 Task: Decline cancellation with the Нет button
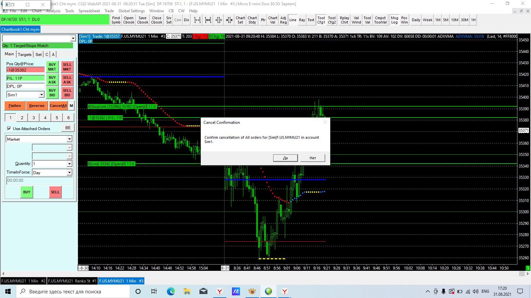(313, 158)
